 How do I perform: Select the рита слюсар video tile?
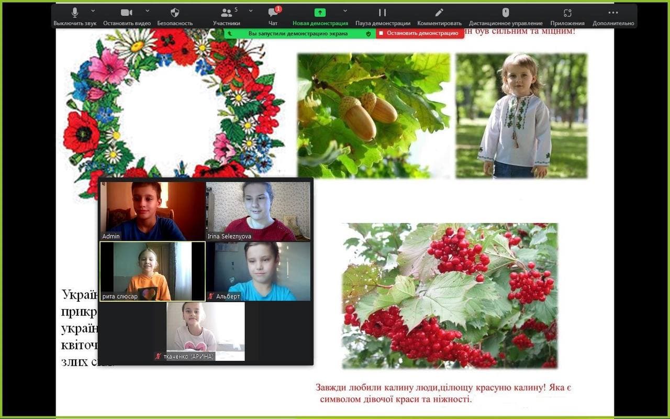(x=152, y=271)
